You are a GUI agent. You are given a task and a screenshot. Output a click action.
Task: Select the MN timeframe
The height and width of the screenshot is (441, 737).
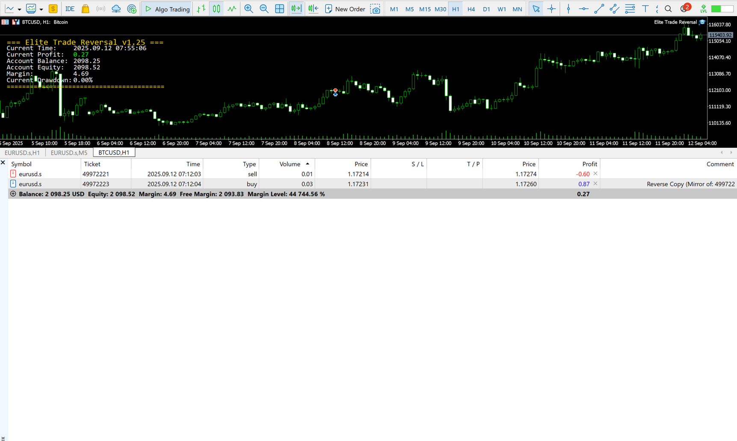[517, 9]
